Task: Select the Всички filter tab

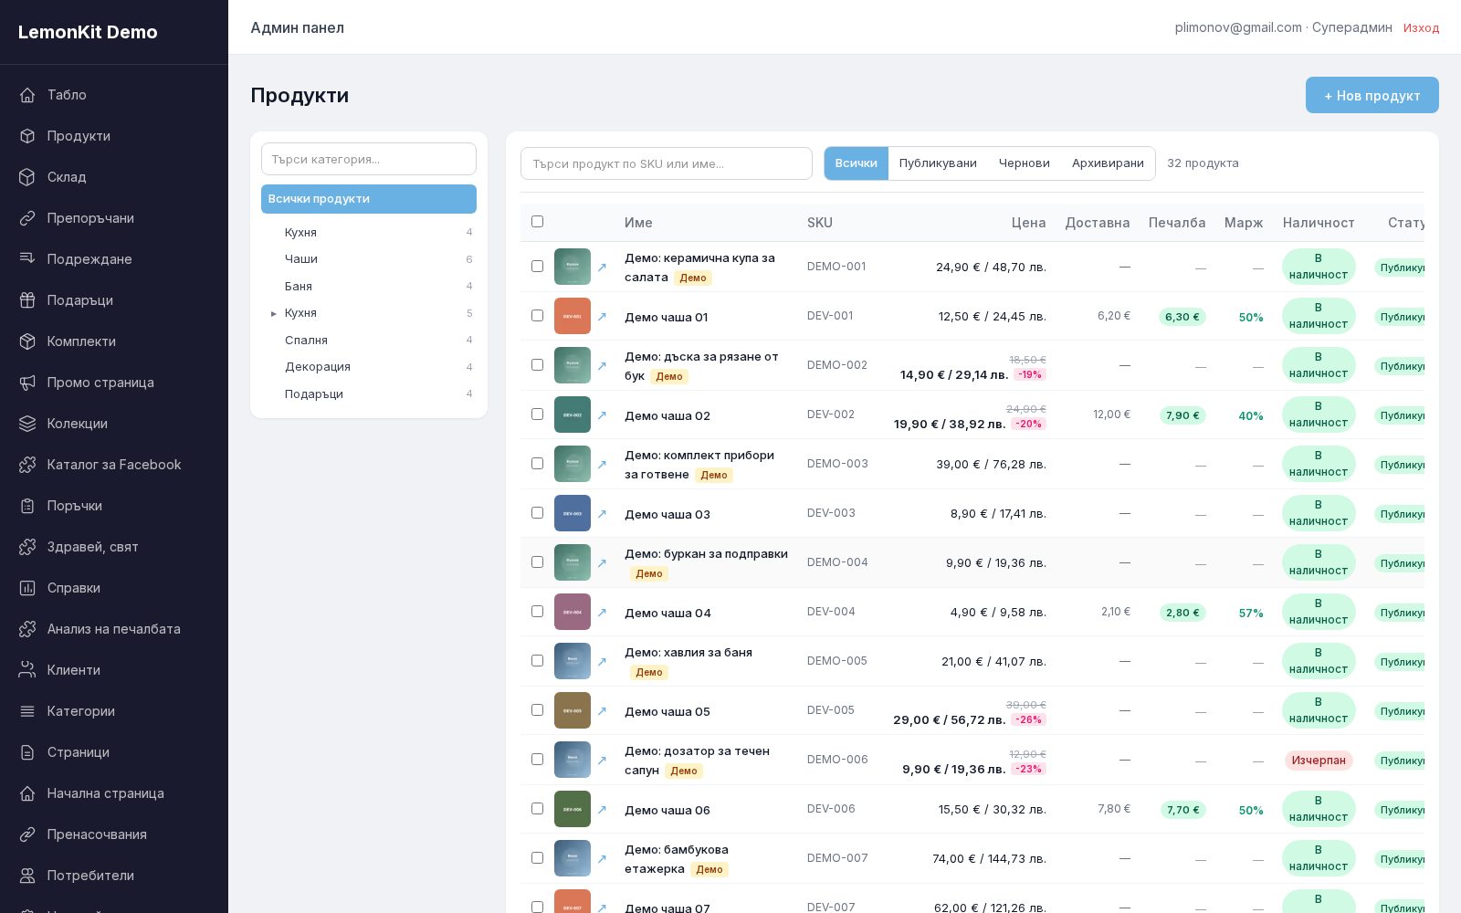Action: (857, 163)
